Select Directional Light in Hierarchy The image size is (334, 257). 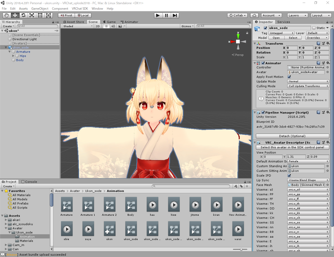pos(25,39)
